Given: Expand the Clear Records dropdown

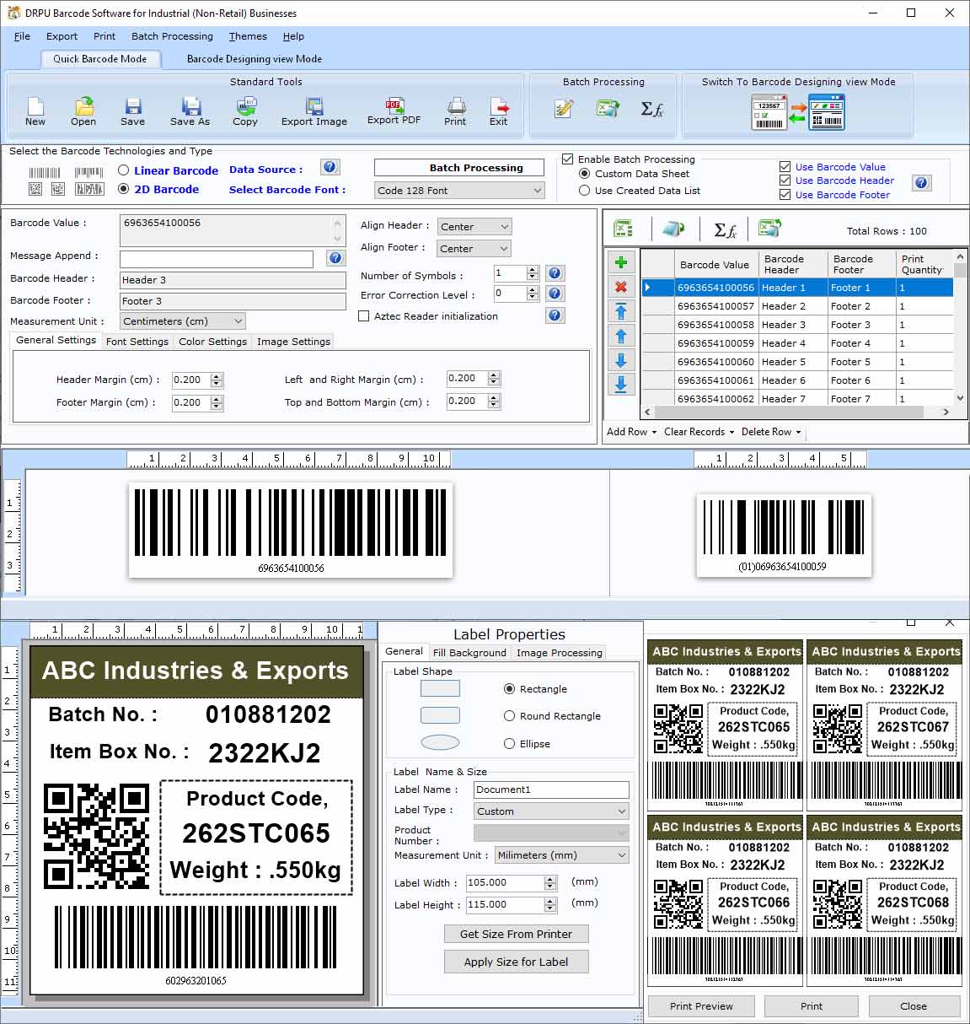Looking at the screenshot, I should (699, 432).
